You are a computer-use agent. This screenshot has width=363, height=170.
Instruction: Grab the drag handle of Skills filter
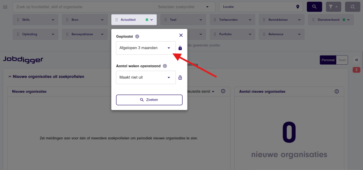coord(18,20)
